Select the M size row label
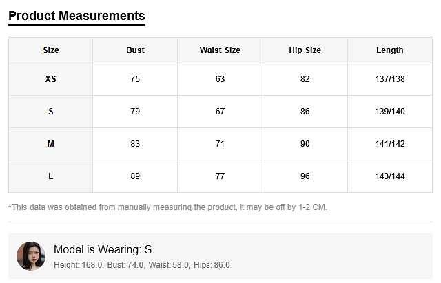Viewport: 441px width, 283px height. coord(51,144)
